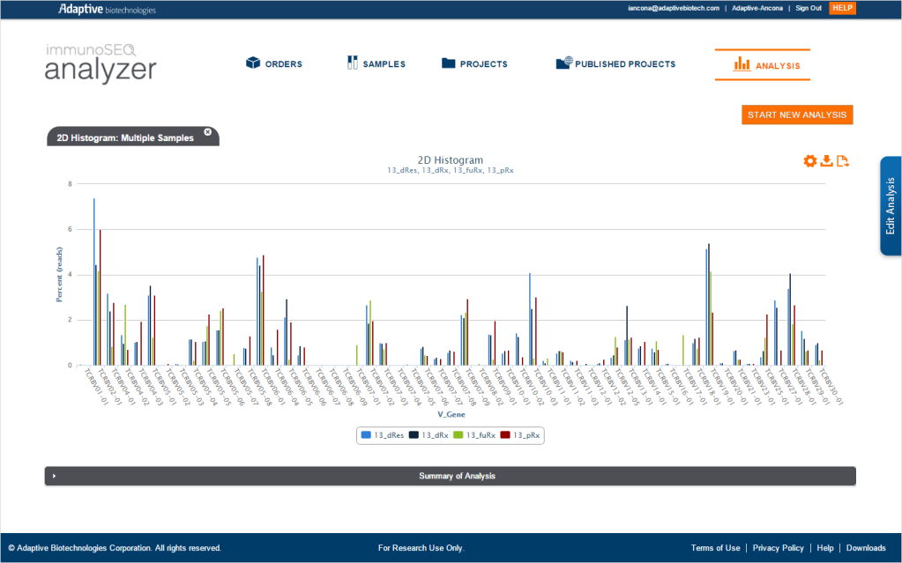This screenshot has width=902, height=563.
Task: Open chart settings gear icon
Action: tap(809, 160)
